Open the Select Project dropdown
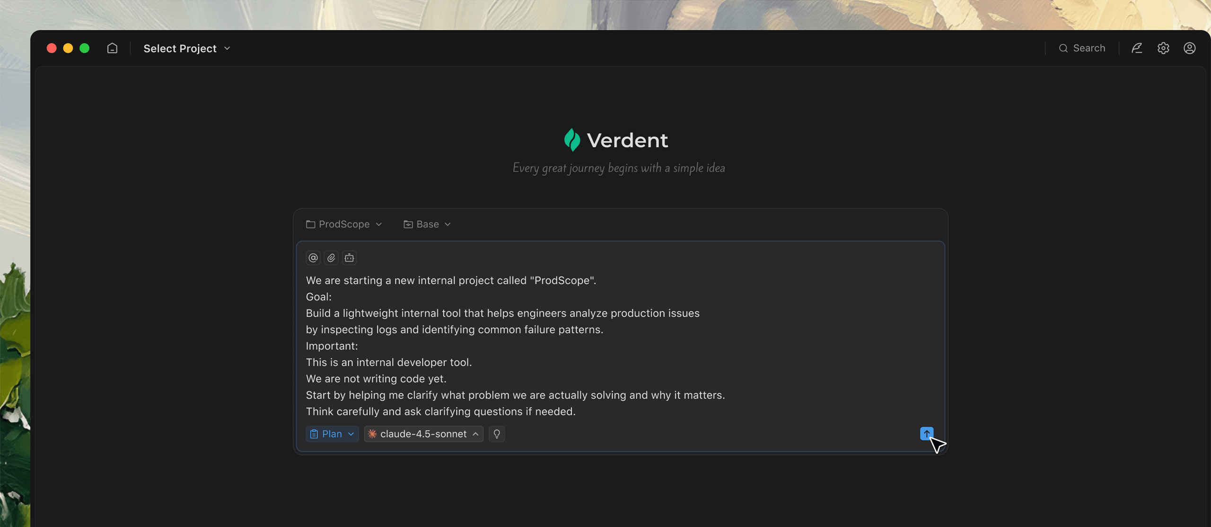 pos(187,48)
